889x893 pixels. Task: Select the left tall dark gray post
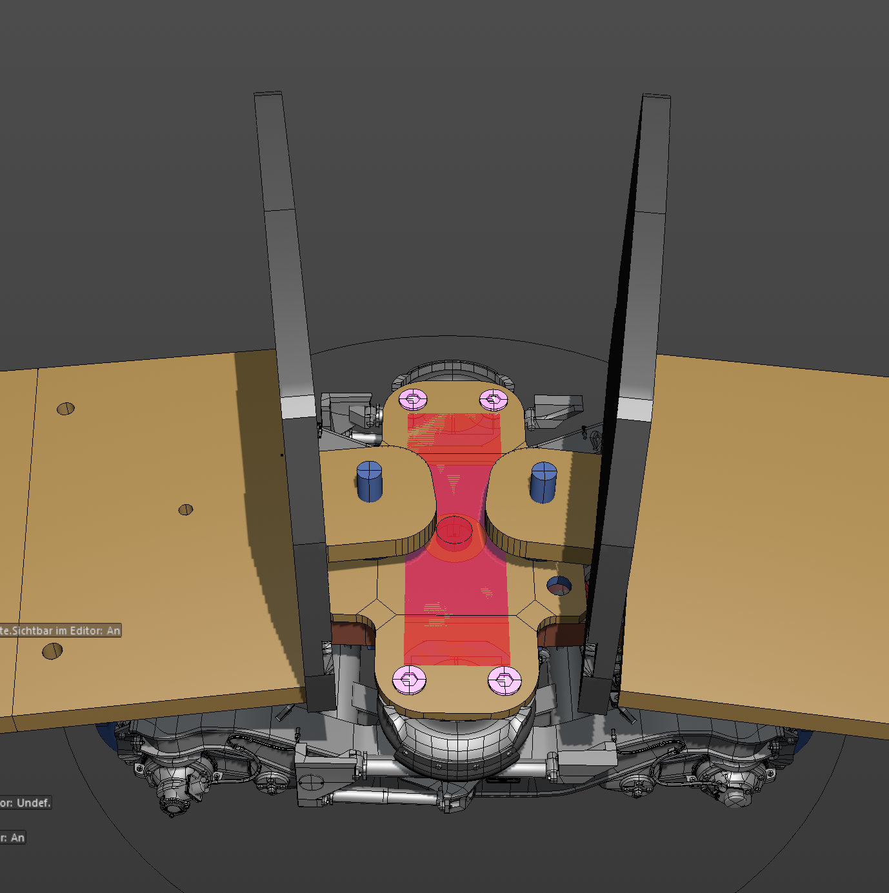point(294,400)
